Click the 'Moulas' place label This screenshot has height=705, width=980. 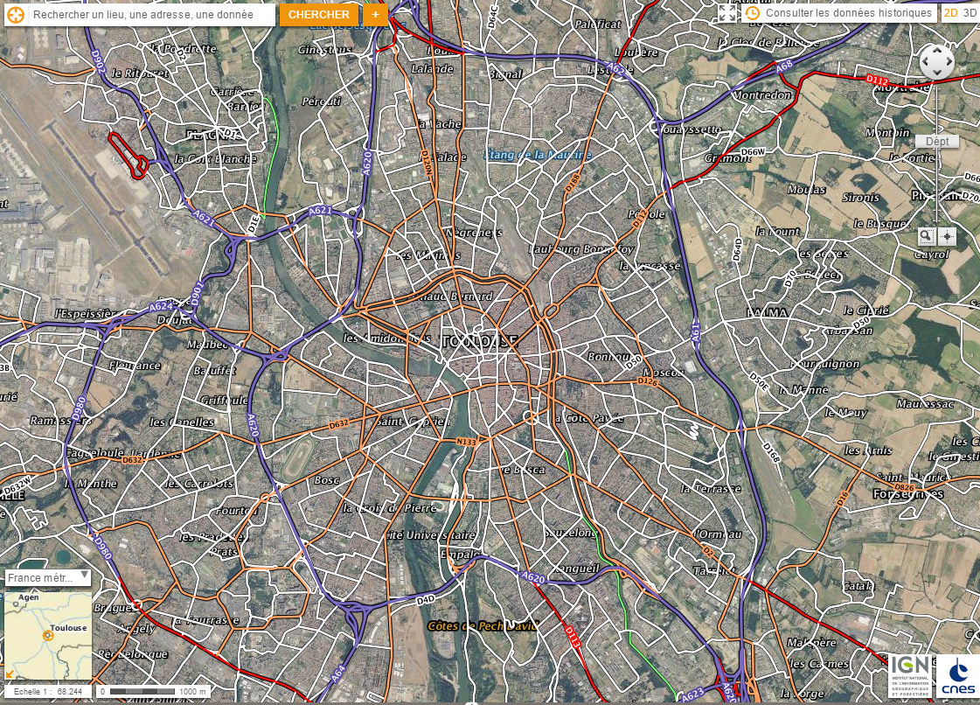(807, 190)
